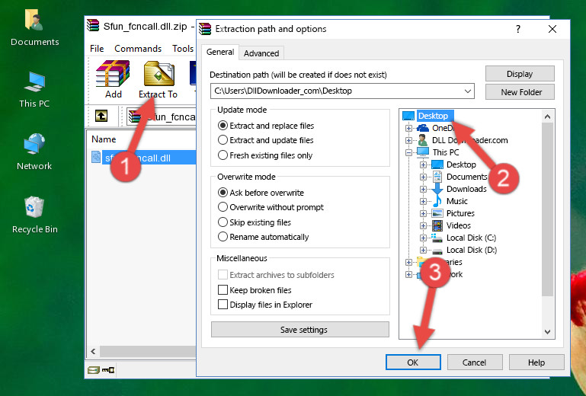Viewport: 586px width, 396px height.
Task: Expand the Pictures tree node
Action: coord(423,214)
